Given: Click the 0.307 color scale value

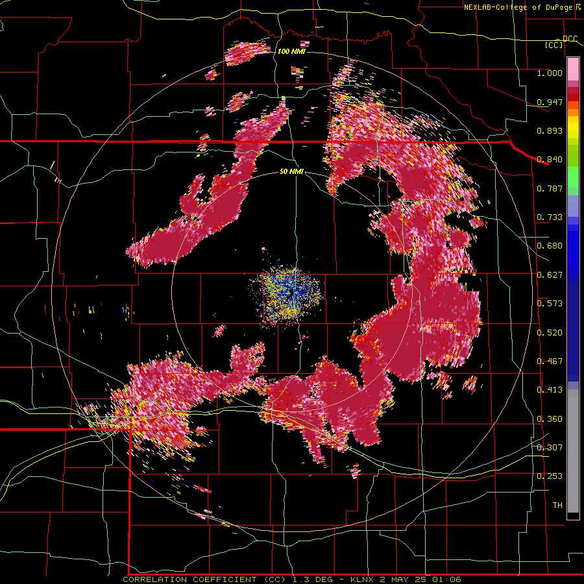Looking at the screenshot, I should click(x=550, y=447).
